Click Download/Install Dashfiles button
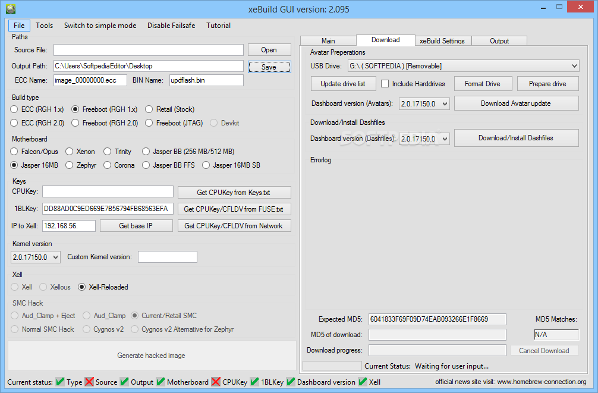The height and width of the screenshot is (393, 598). coord(517,138)
